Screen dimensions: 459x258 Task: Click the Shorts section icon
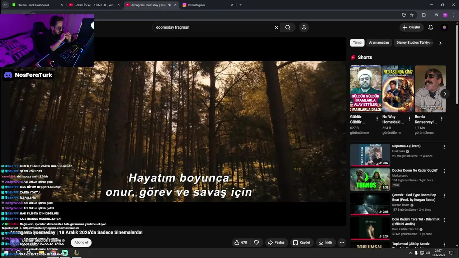point(353,57)
